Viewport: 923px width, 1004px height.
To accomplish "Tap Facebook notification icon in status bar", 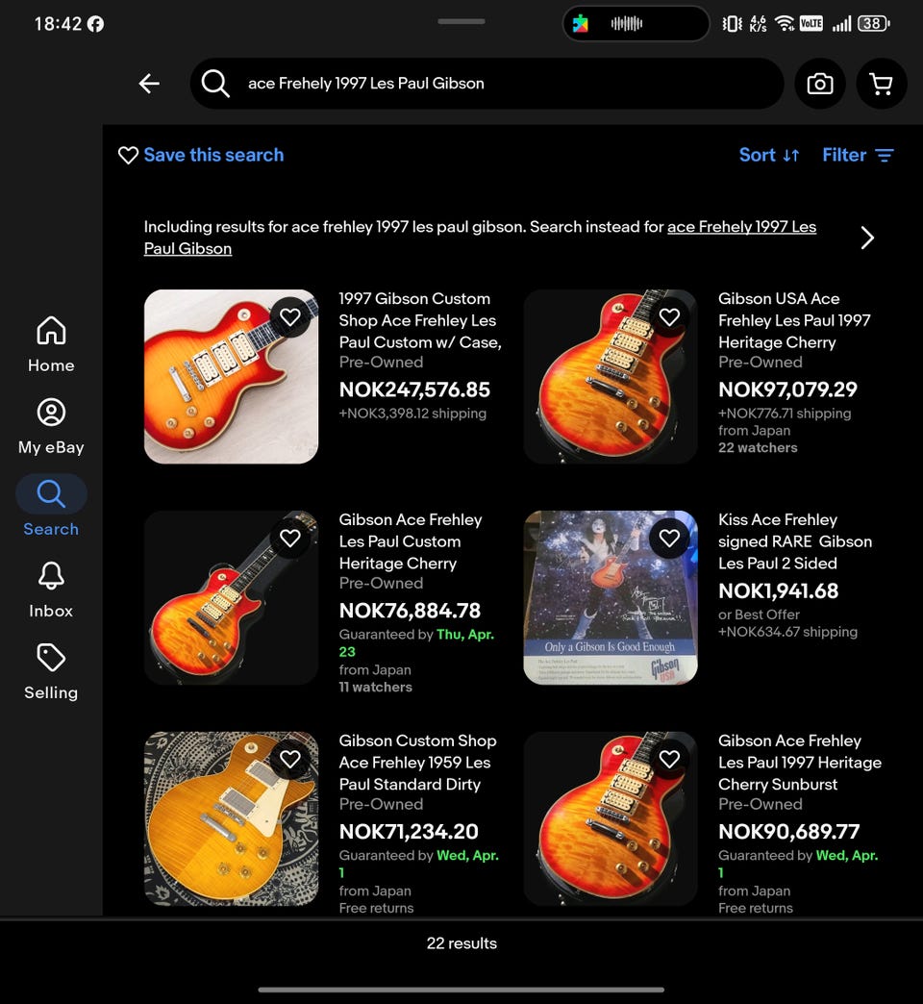I will 95,24.
